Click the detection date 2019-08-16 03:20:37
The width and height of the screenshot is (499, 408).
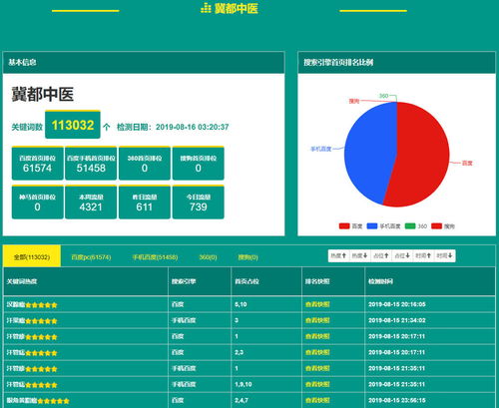pos(192,127)
